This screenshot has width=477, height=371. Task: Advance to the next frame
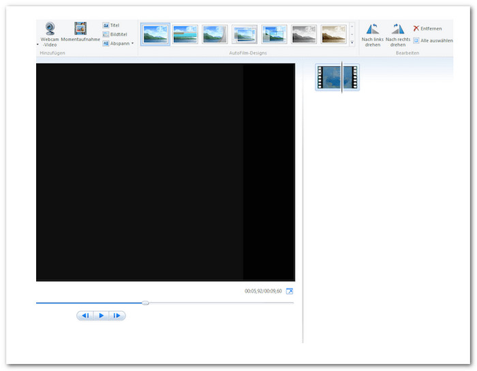click(117, 316)
